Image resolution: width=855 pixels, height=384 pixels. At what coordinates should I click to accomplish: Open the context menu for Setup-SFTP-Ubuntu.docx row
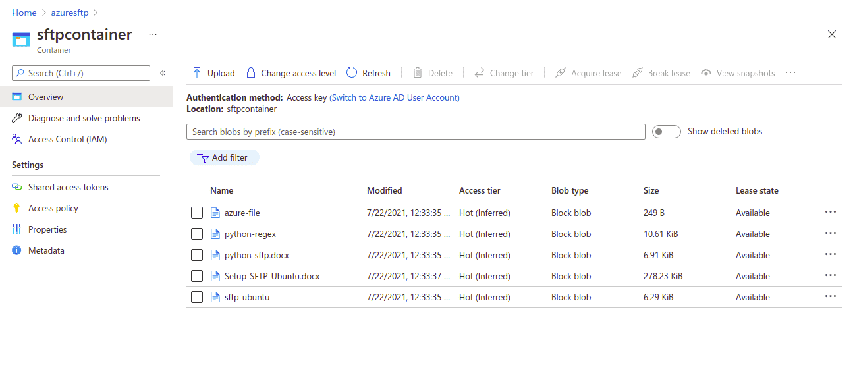pos(831,275)
